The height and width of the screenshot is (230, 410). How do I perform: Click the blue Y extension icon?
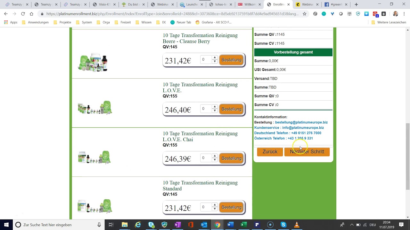pos(332,14)
